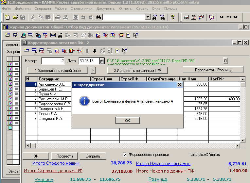Click the Save diskette icon in main toolbar
The width and height of the screenshot is (250, 183).
[x=23, y=17]
